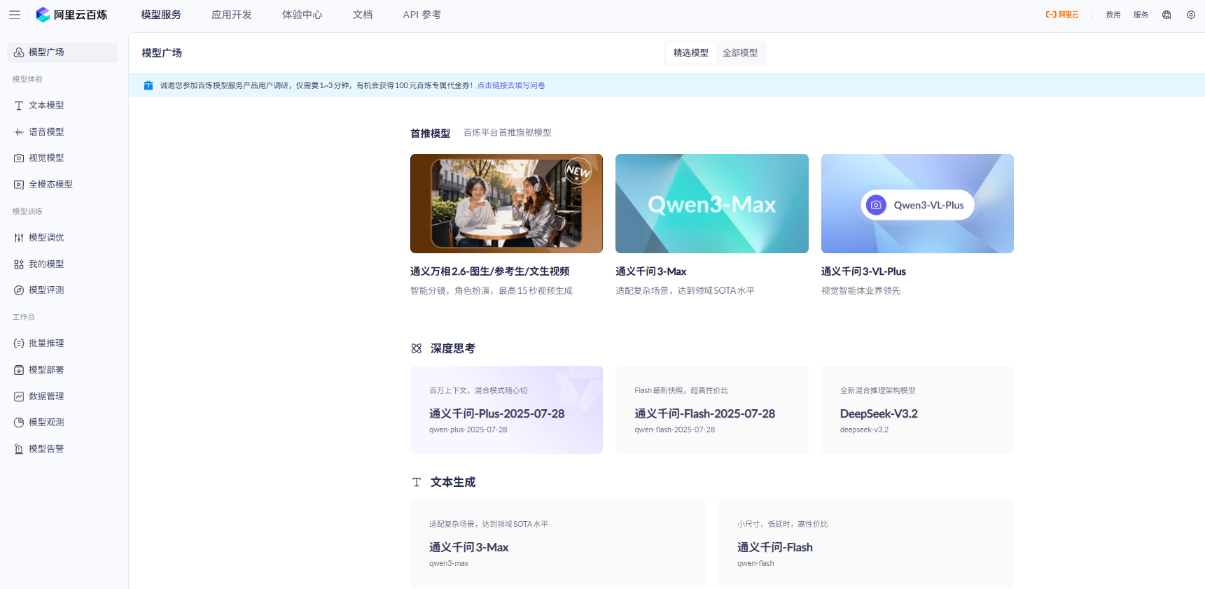Click the 深度思考 section icon
Image resolution: width=1205 pixels, height=589 pixels.
tap(417, 348)
